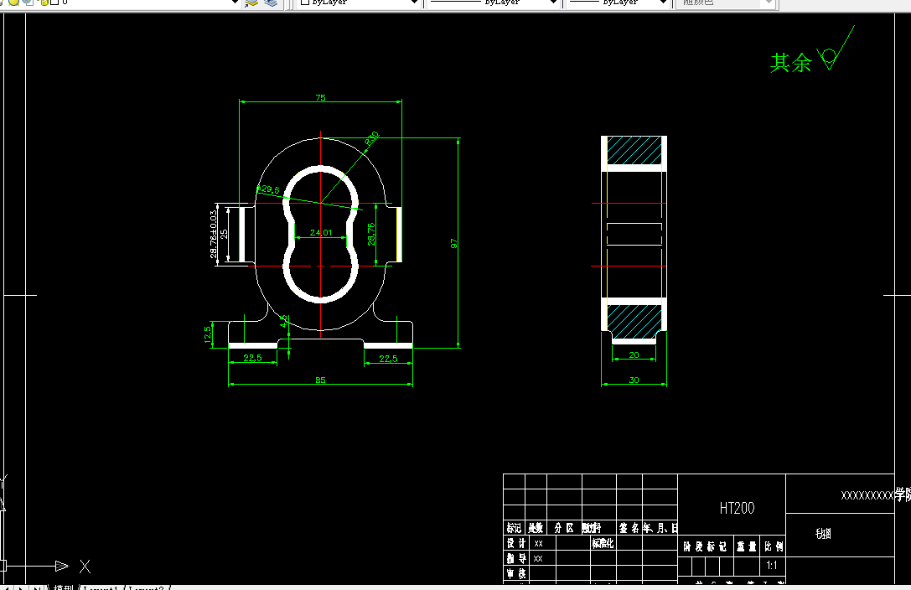Select the 重量 title block label
Image resolution: width=911 pixels, height=590 pixels.
click(x=747, y=546)
